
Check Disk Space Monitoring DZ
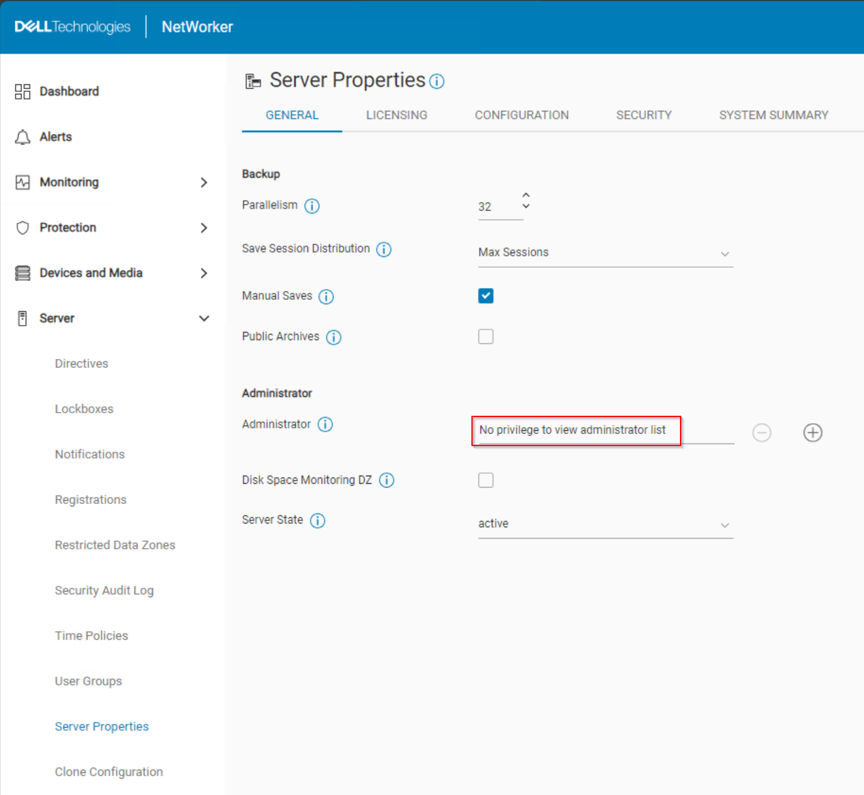click(x=485, y=479)
